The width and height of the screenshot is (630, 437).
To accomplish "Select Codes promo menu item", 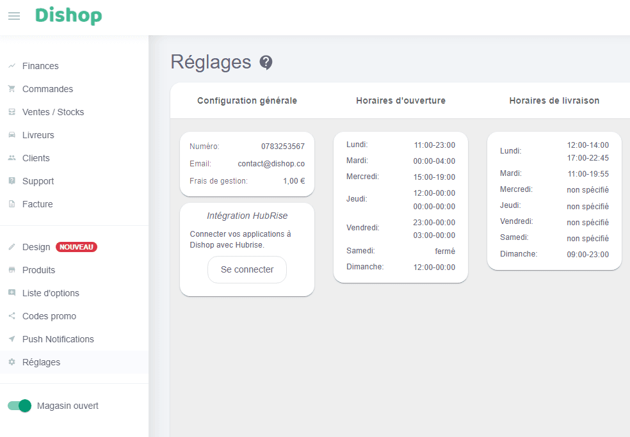I will (49, 316).
